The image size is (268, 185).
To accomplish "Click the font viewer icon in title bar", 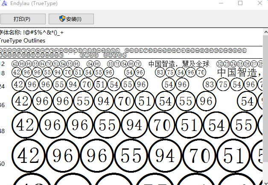I will pyautogui.click(x=4, y=3).
